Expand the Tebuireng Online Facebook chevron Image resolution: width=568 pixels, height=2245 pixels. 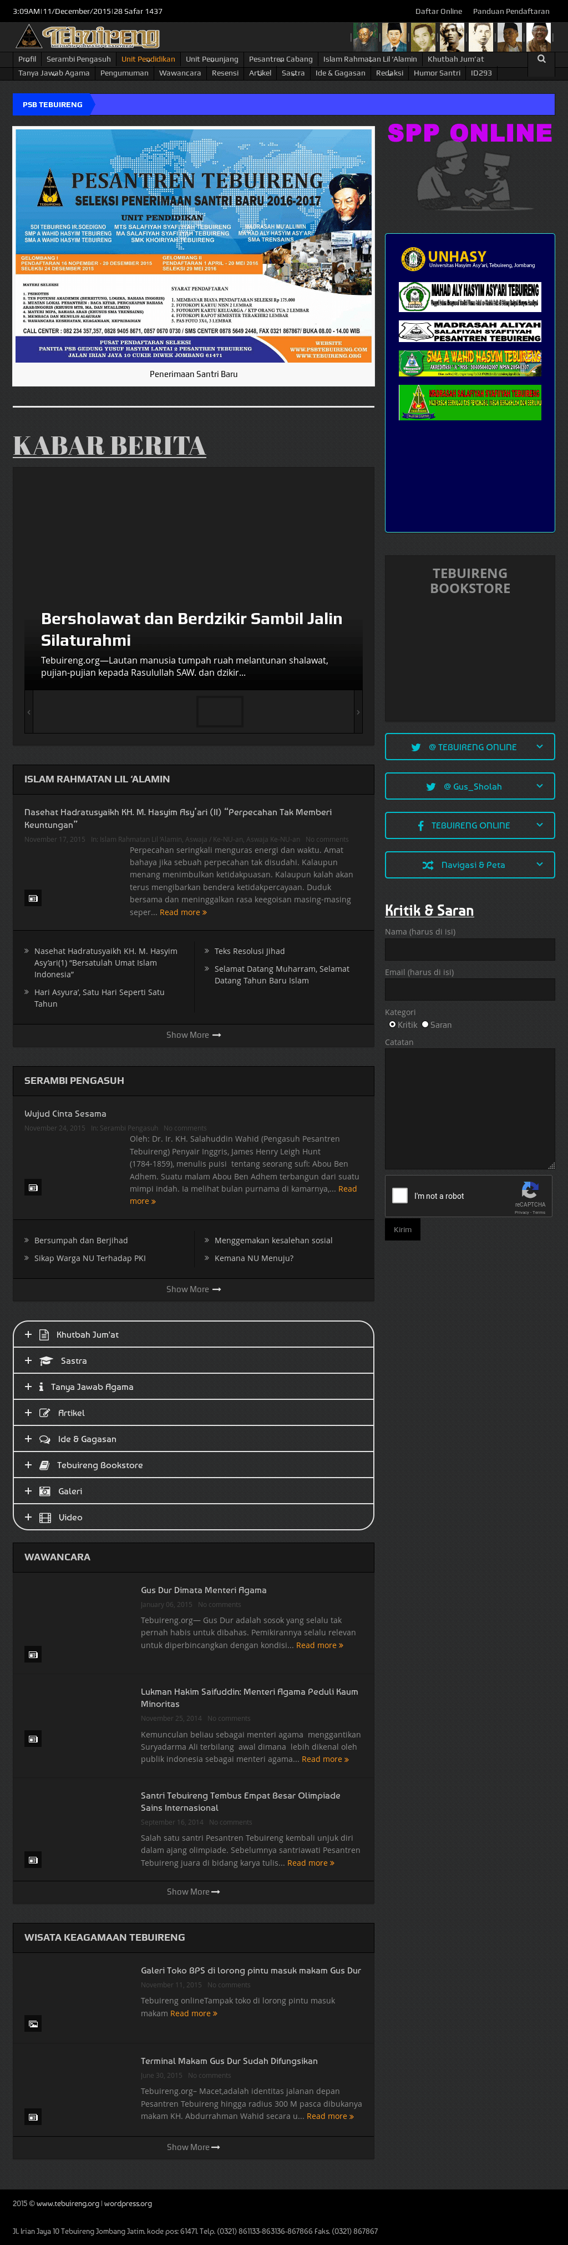539,825
